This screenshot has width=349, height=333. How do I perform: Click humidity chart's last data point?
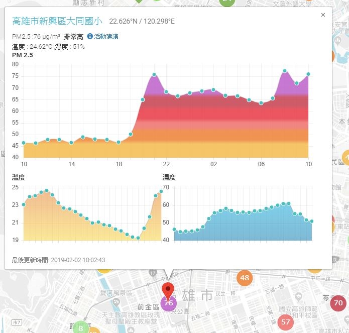(312, 221)
